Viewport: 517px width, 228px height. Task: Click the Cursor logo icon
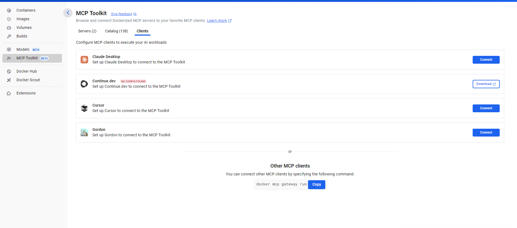84,108
